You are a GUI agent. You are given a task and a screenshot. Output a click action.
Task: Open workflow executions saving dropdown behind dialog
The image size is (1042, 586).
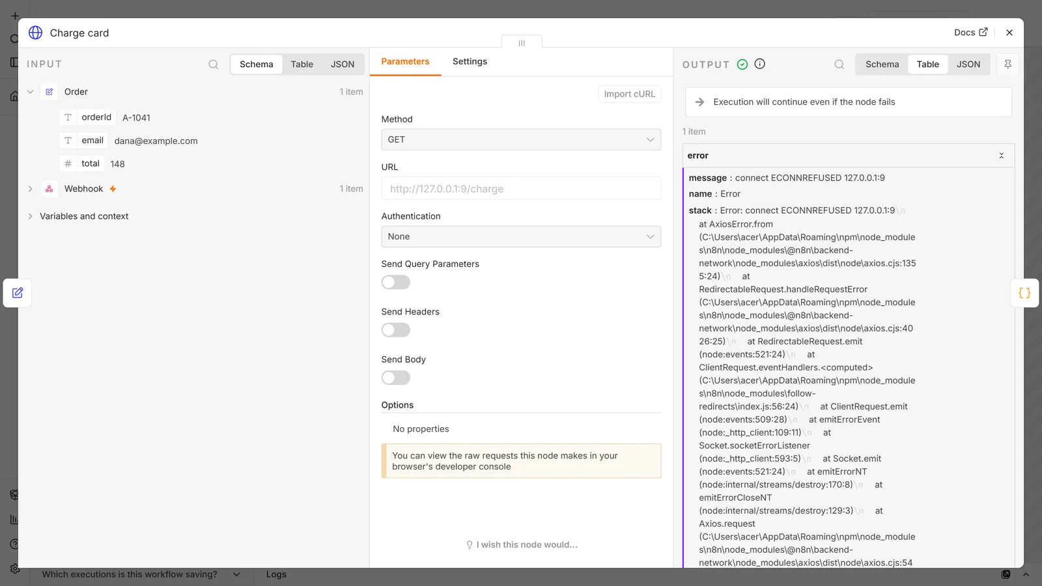pos(236,574)
